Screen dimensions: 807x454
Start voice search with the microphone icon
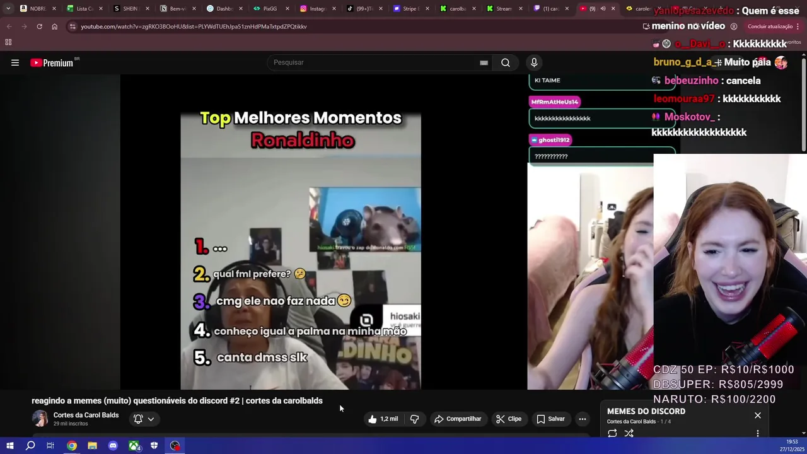[534, 62]
